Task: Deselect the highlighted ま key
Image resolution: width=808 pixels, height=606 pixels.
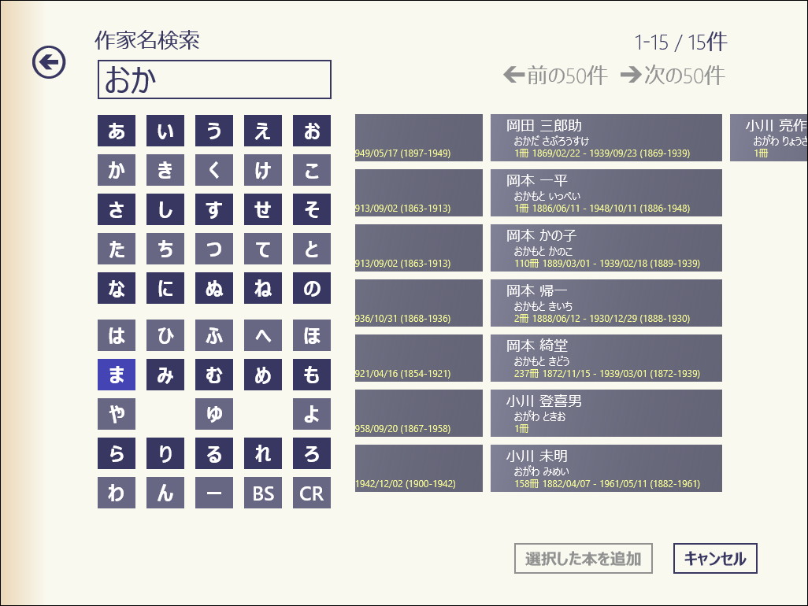Action: pos(116,375)
